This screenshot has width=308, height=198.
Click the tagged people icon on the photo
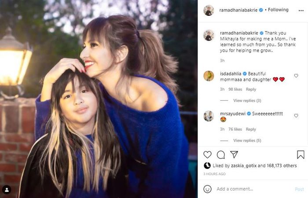[7, 190]
